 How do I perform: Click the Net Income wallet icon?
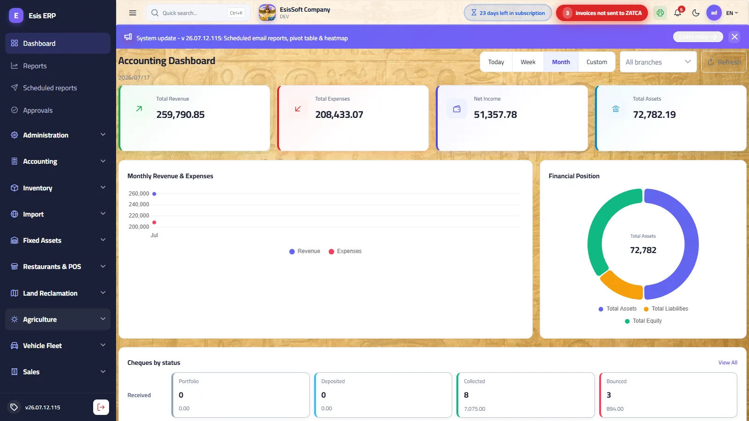pos(457,109)
